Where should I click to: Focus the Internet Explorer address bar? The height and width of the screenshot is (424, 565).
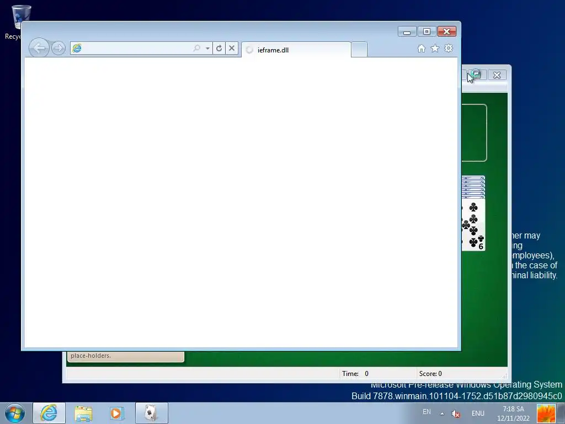tap(137, 49)
